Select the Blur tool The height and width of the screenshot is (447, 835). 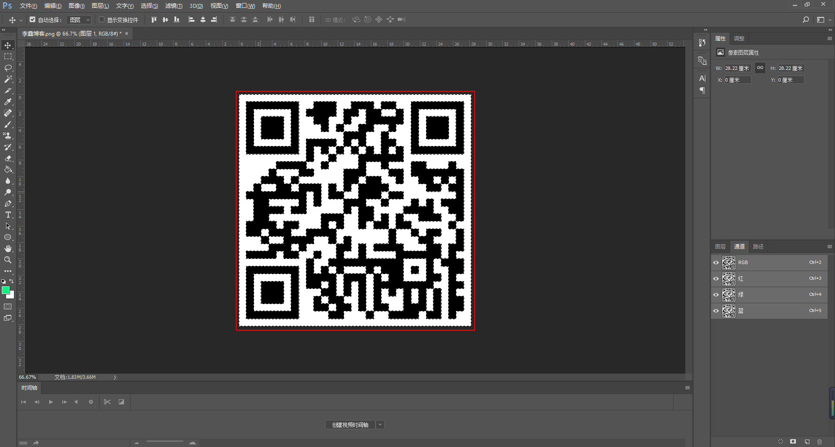pos(8,181)
